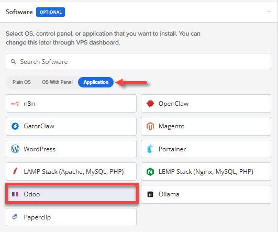
Task: Collapse the Software section
Action: click(x=269, y=12)
